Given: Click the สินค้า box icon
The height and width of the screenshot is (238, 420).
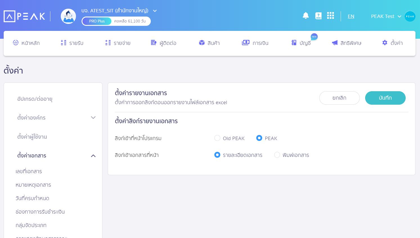Looking at the screenshot, I should click(x=202, y=43).
